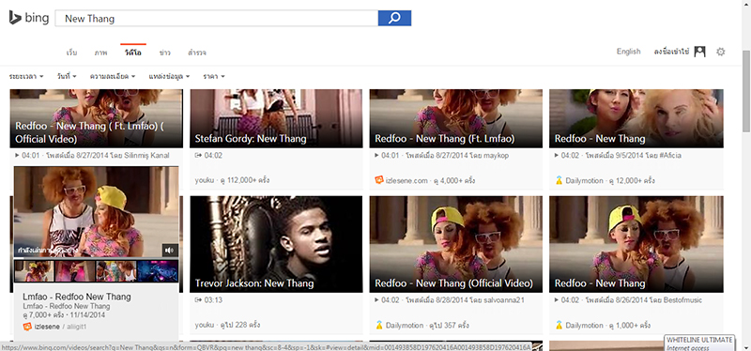
Task: Click the Bing logo
Action: (29, 18)
